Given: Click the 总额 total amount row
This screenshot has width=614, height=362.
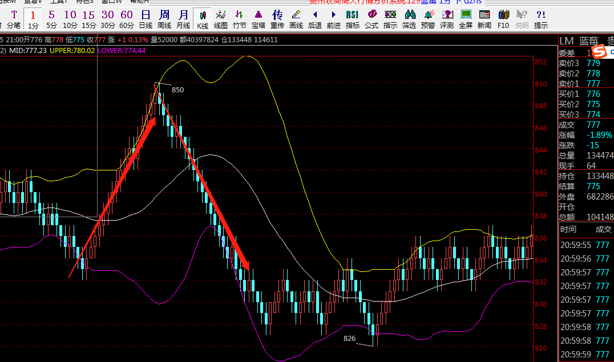Looking at the screenshot, I should (x=586, y=217).
